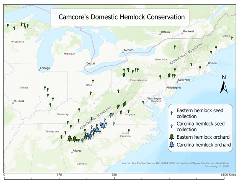Click the "Virginia" state label
This screenshot has height=185, width=239.
(130, 115)
